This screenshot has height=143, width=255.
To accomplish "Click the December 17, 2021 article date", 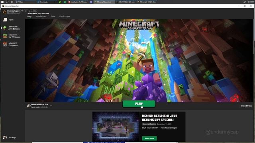I will pos(164,124).
